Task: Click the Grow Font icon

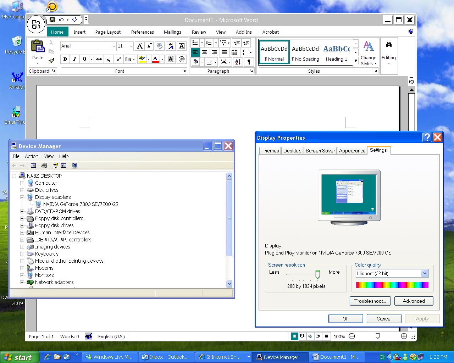Action: point(140,46)
